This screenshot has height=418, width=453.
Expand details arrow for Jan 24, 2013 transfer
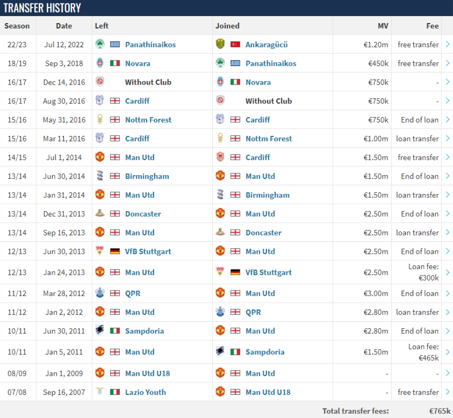click(447, 272)
